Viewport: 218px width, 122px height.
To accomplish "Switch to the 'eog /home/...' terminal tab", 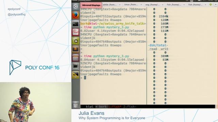I will (152, 5).
